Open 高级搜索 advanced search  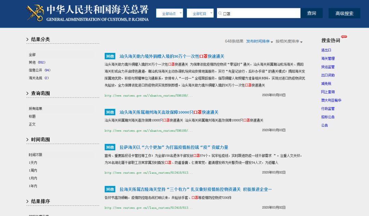coord(344,13)
